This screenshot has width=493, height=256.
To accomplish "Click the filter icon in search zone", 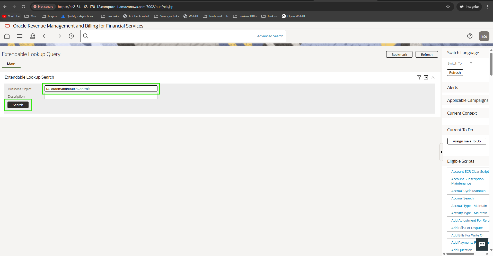I will [x=419, y=77].
